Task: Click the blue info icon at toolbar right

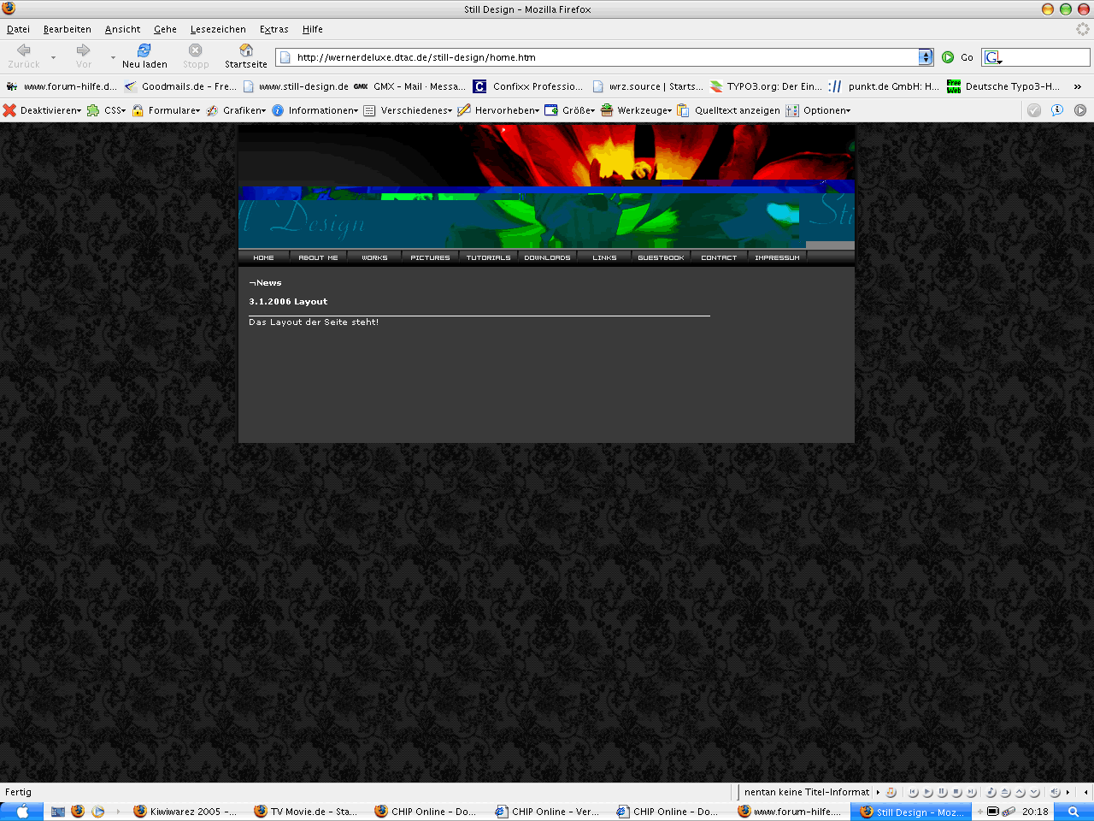Action: (x=1057, y=110)
